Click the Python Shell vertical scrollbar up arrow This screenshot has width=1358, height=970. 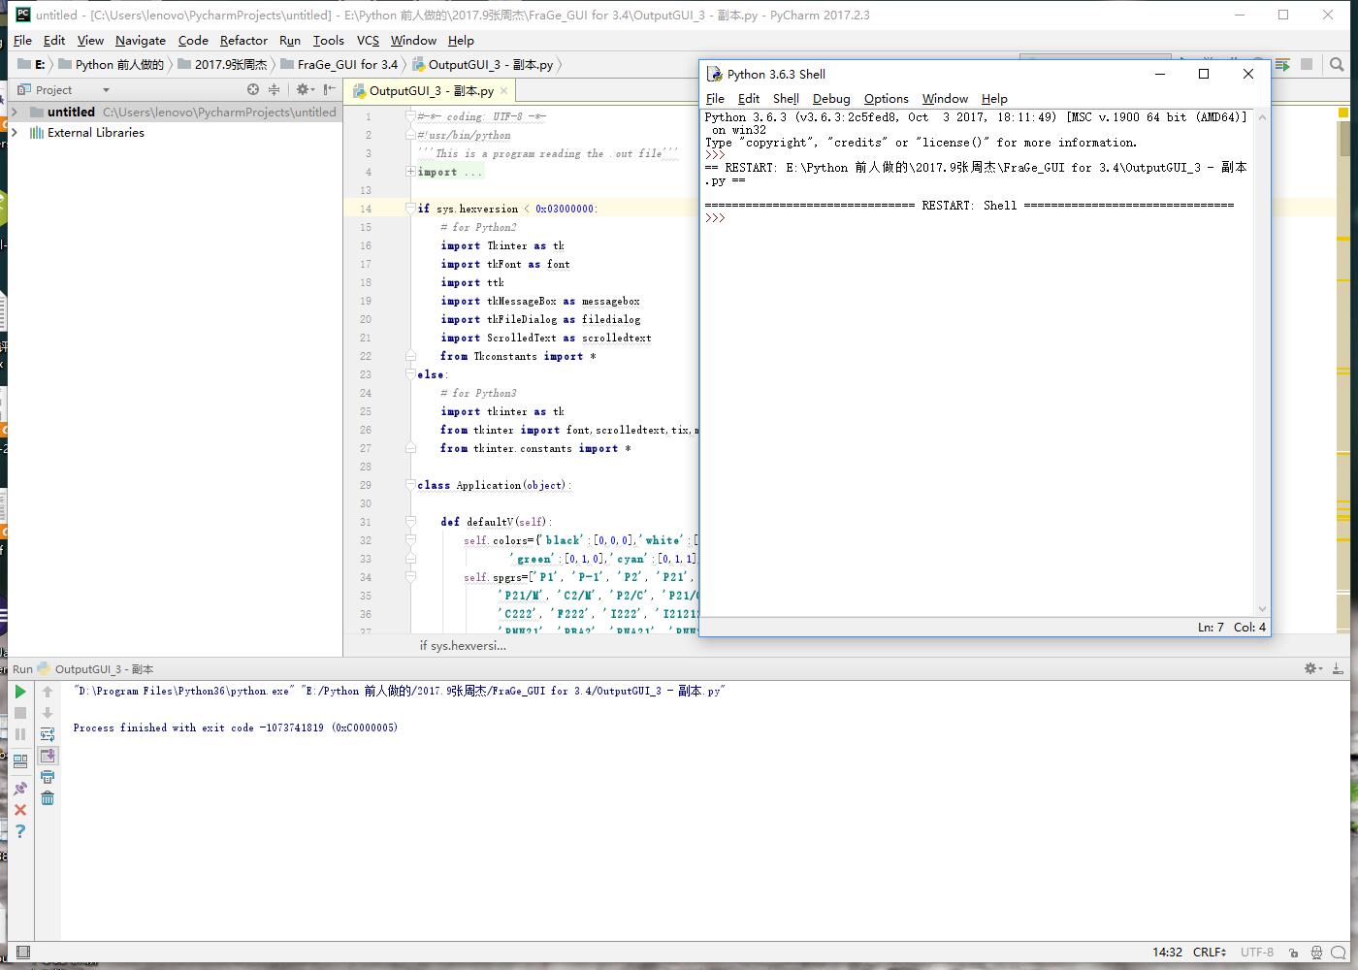tap(1262, 117)
